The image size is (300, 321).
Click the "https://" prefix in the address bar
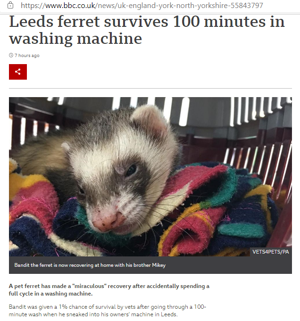click(x=33, y=5)
